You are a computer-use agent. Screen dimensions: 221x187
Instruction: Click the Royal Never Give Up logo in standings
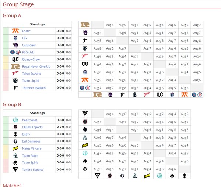coord(15,66)
